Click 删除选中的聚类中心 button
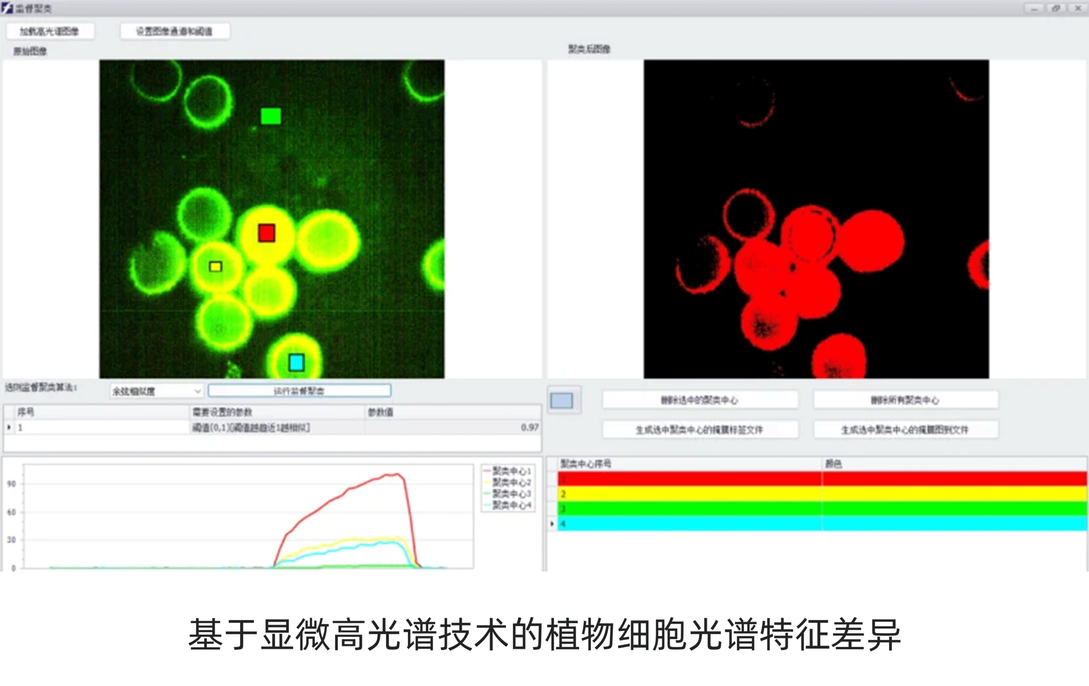 [x=699, y=400]
